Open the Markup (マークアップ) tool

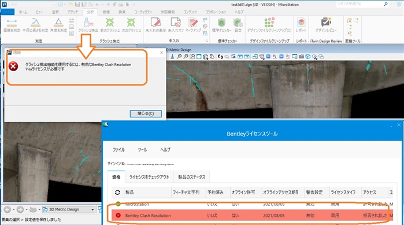click(x=193, y=25)
